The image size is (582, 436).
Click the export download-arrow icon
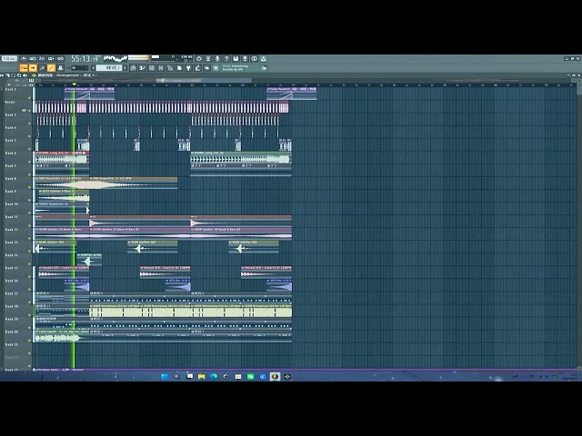(263, 58)
